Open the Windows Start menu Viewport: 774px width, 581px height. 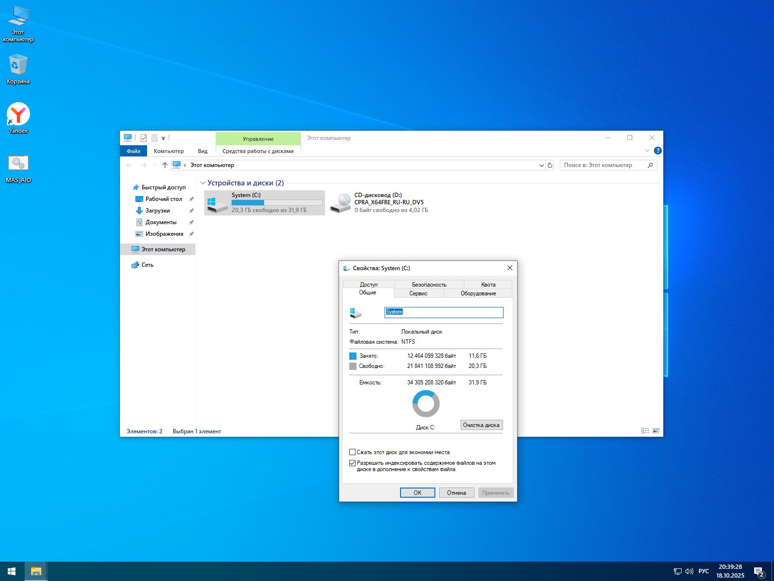[12, 571]
